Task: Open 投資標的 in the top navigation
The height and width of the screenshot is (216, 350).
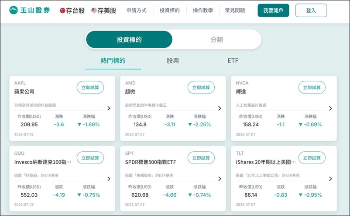Action: tap(170, 10)
